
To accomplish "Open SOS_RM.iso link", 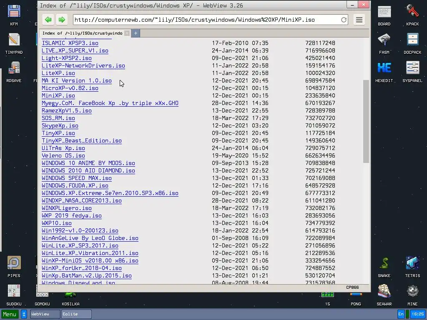I will tap(58, 118).
